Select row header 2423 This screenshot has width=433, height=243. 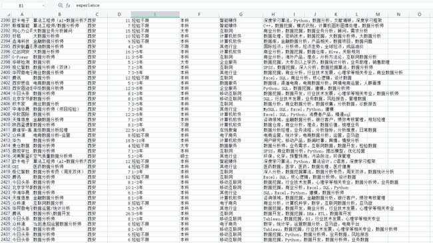[5, 192]
